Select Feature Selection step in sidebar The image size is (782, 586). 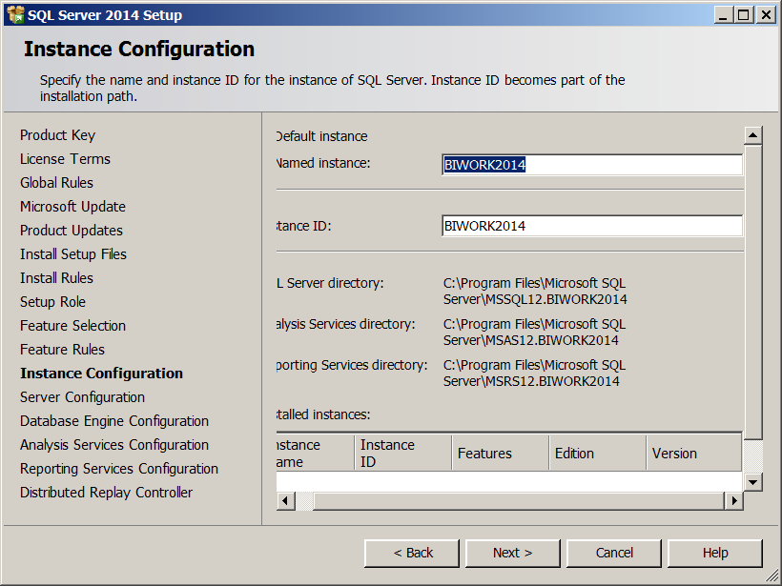pos(72,326)
